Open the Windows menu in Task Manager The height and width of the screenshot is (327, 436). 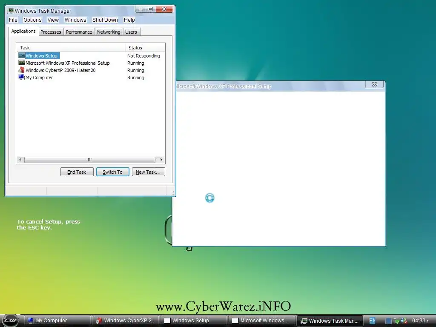click(75, 20)
